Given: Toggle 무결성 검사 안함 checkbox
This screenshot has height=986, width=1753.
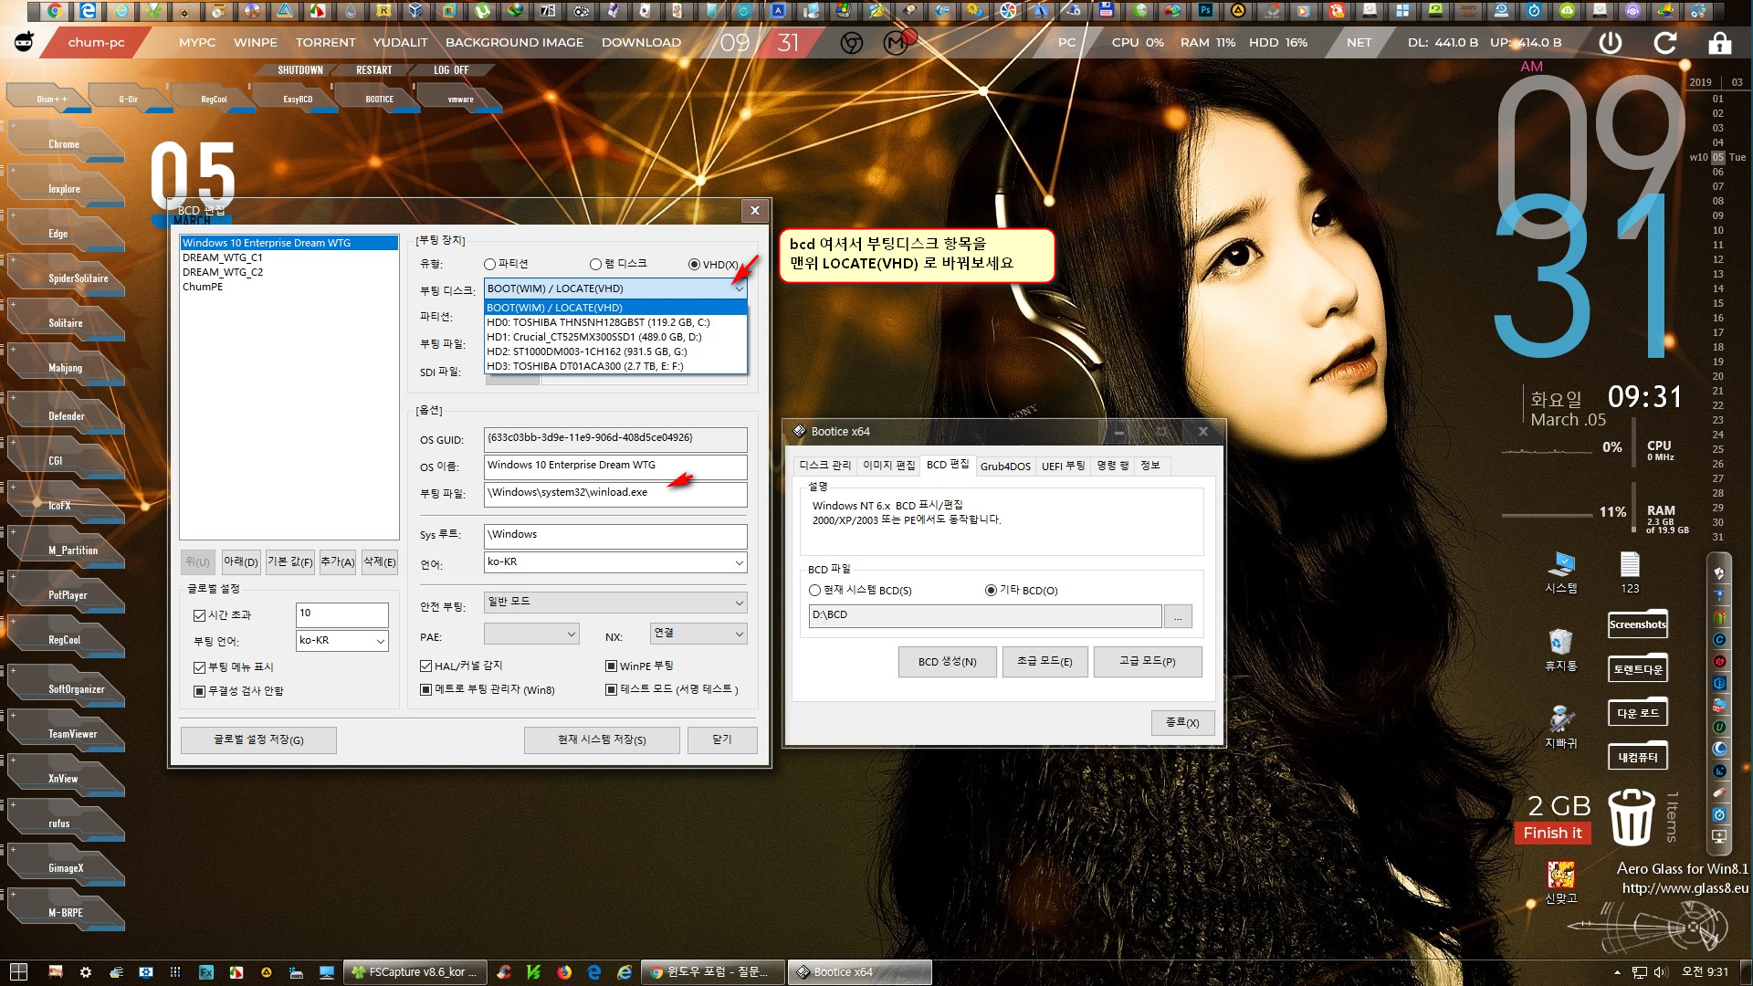Looking at the screenshot, I should point(200,691).
